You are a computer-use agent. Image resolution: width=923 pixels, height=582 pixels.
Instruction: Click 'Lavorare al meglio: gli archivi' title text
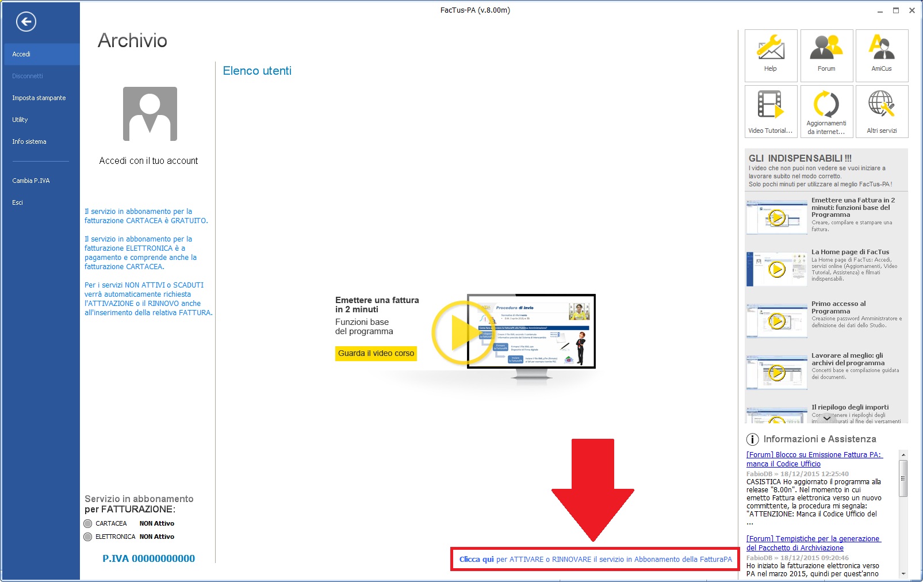(848, 359)
